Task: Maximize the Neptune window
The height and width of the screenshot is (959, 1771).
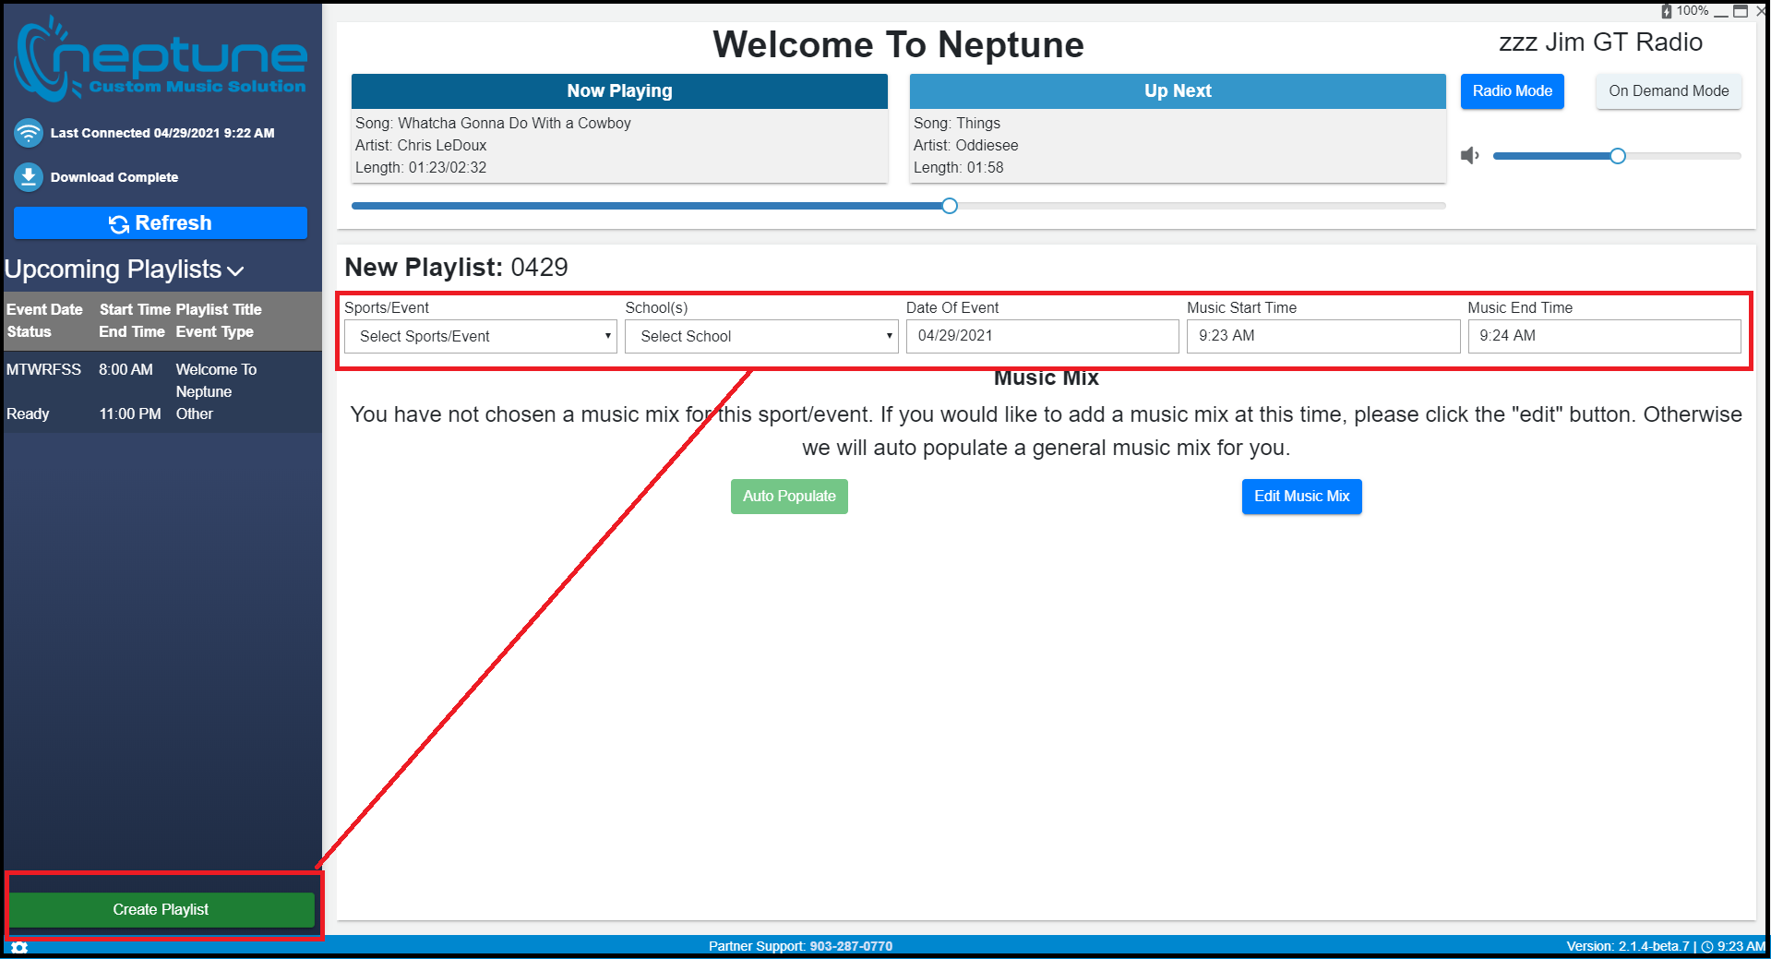Action: pos(1741,11)
